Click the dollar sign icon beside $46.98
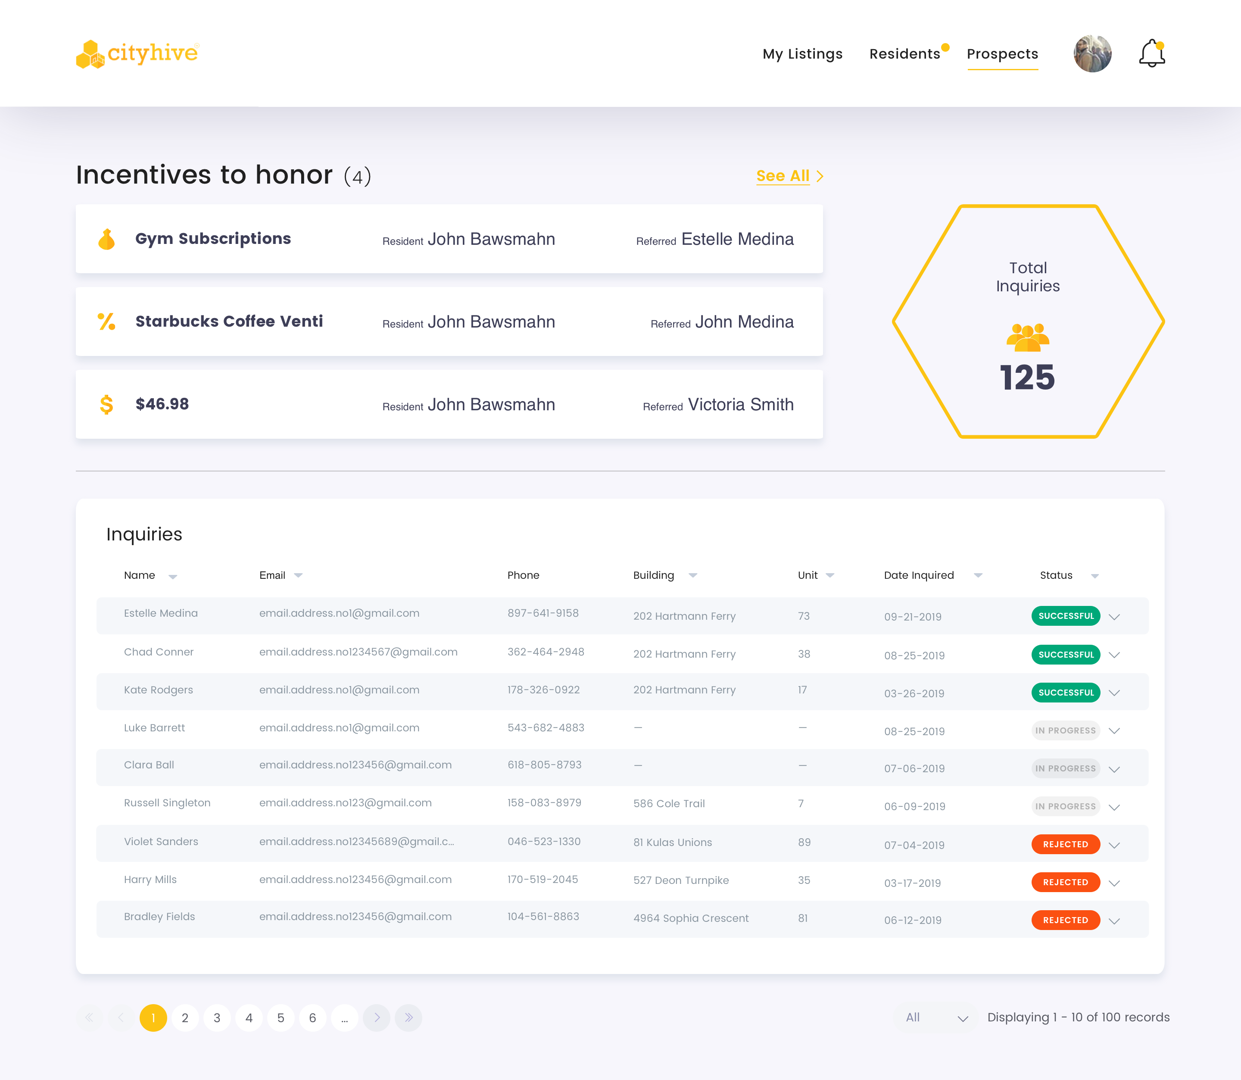 [106, 404]
